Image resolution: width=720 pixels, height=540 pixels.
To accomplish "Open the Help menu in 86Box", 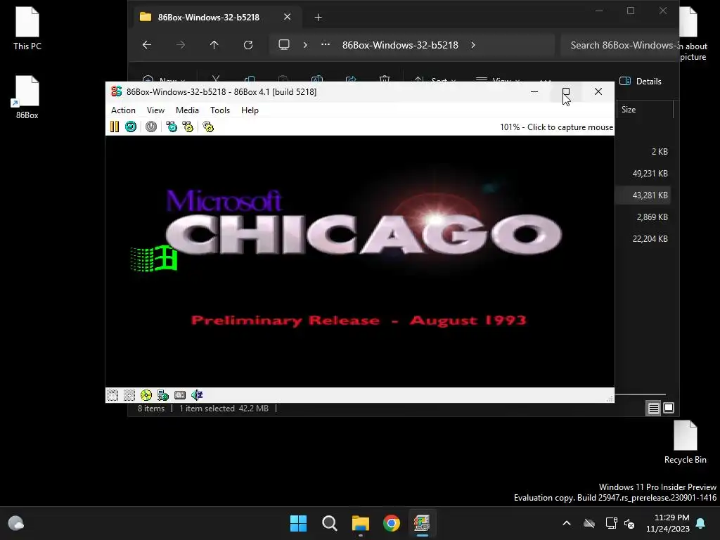I will pyautogui.click(x=250, y=110).
